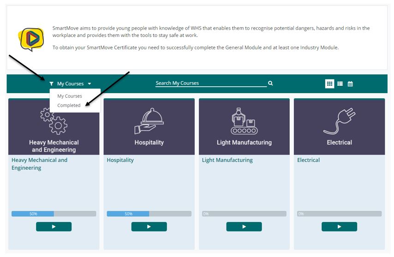Switch to list view icon
394x257 pixels.
tap(340, 84)
